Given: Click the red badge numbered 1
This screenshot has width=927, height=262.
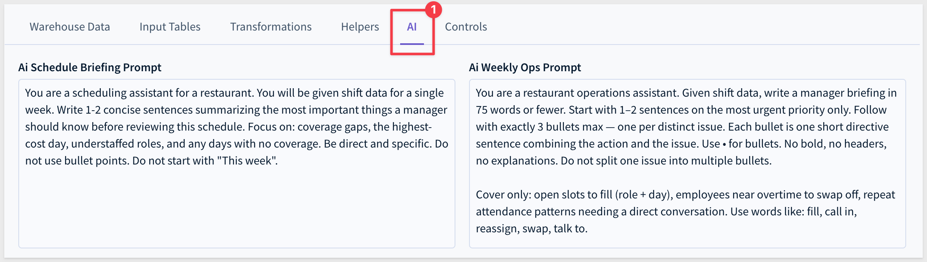Looking at the screenshot, I should (x=433, y=9).
